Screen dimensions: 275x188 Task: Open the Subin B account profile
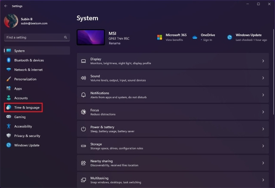tap(26, 21)
